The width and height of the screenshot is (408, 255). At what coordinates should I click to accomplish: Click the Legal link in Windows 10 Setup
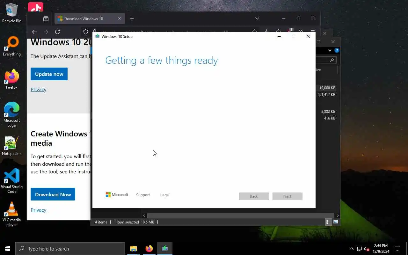[x=165, y=195]
